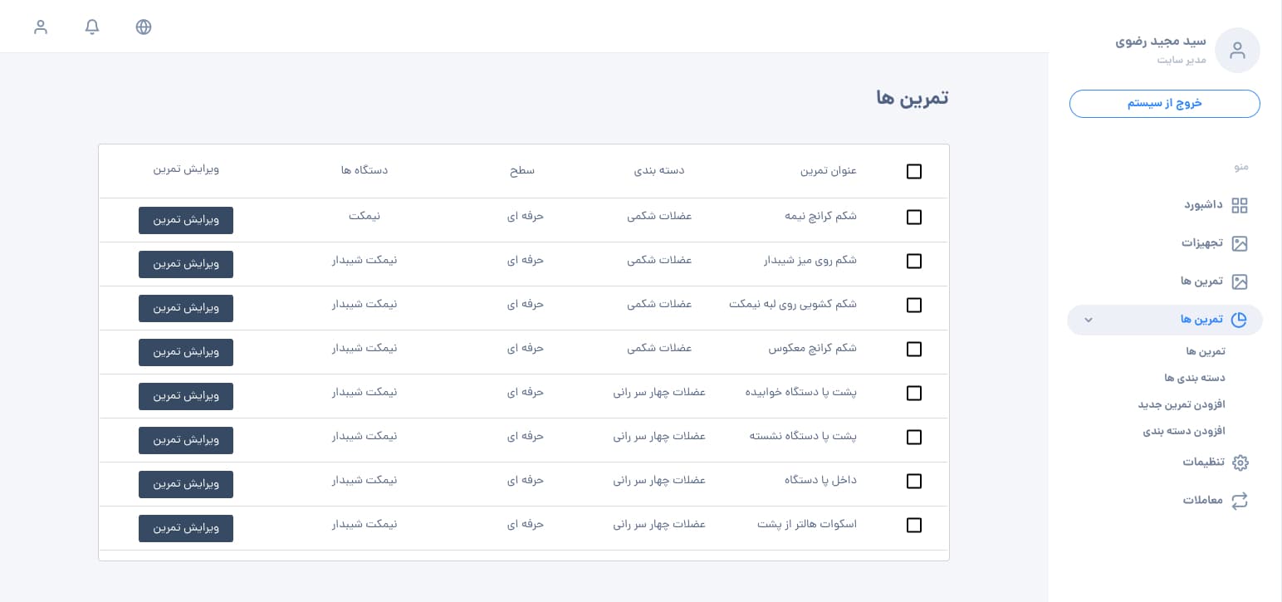Image resolution: width=1282 pixels, height=602 pixels.
Task: Click the avatar icon beside سید مجید رضوی
Action: pyautogui.click(x=1237, y=50)
